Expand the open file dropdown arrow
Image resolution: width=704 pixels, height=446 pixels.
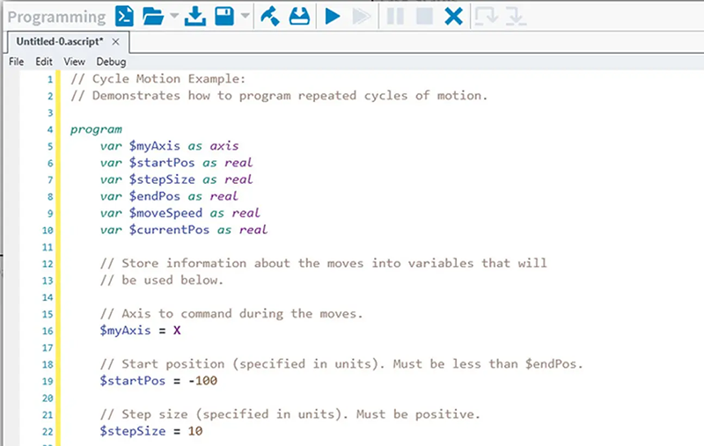click(173, 16)
